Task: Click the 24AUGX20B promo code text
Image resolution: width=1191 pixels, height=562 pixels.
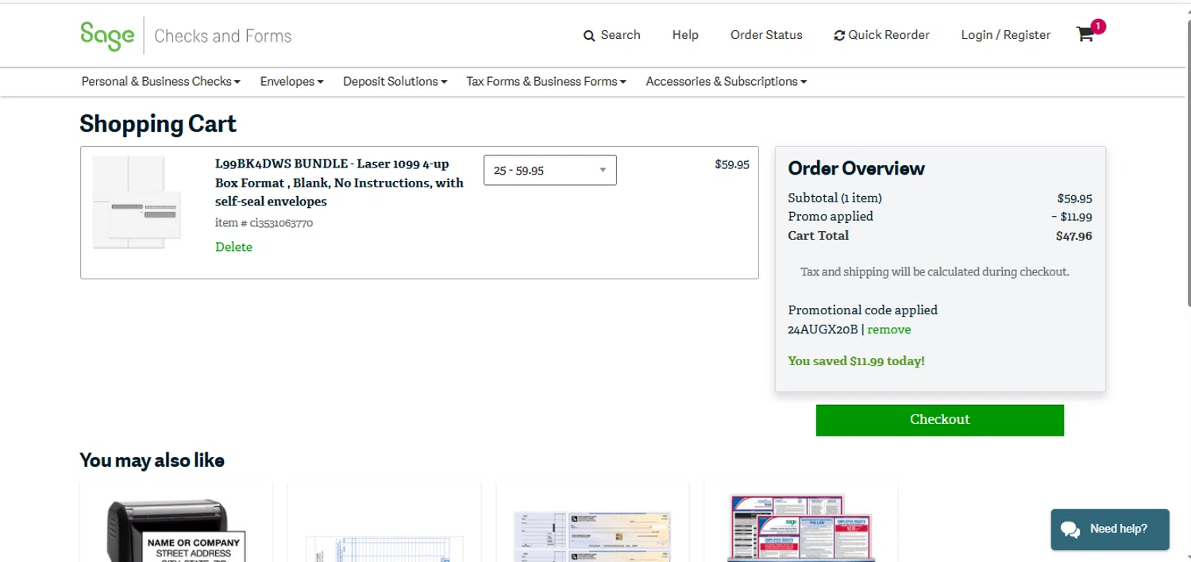Action: click(x=823, y=329)
